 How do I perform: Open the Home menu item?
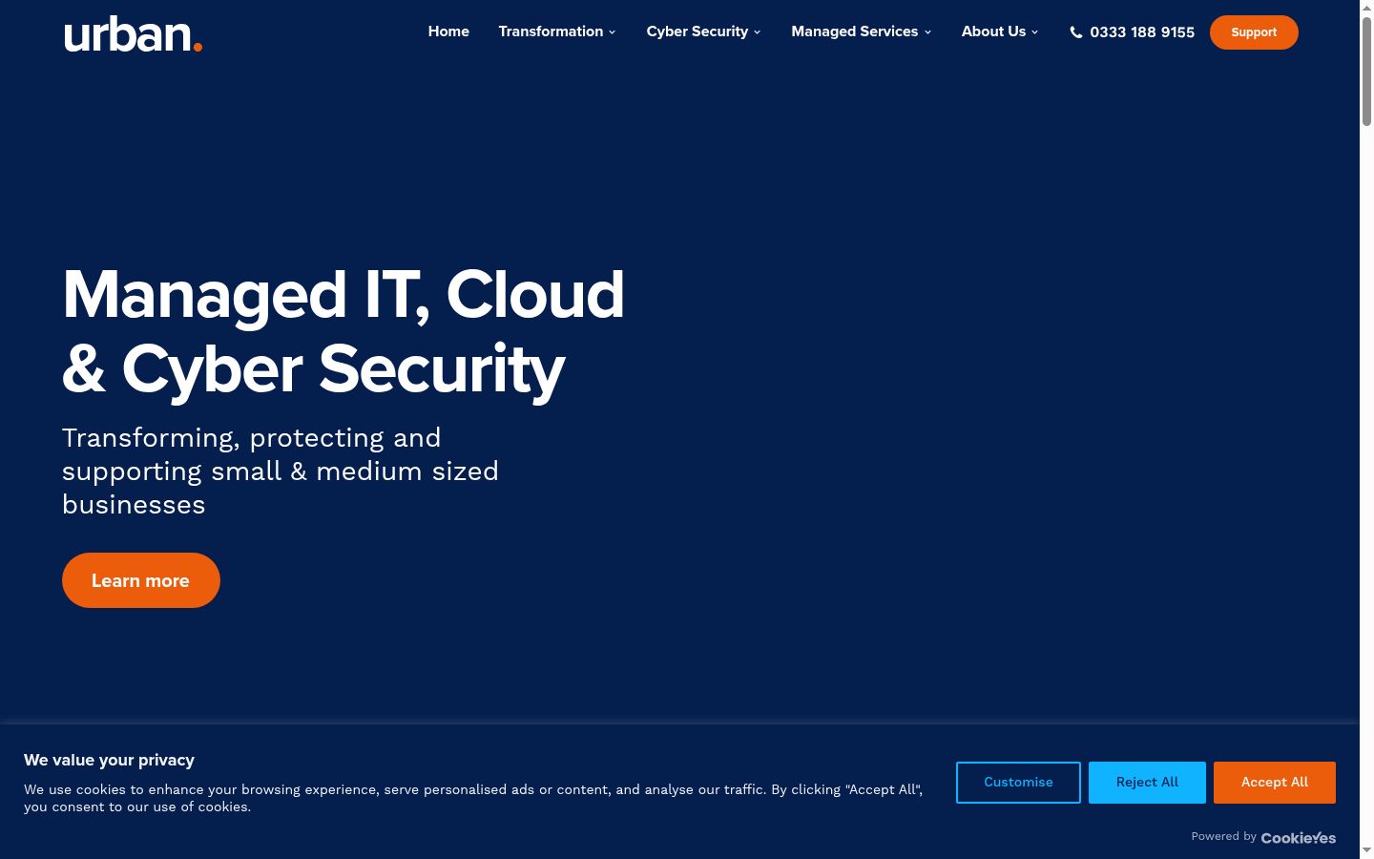[x=448, y=31]
